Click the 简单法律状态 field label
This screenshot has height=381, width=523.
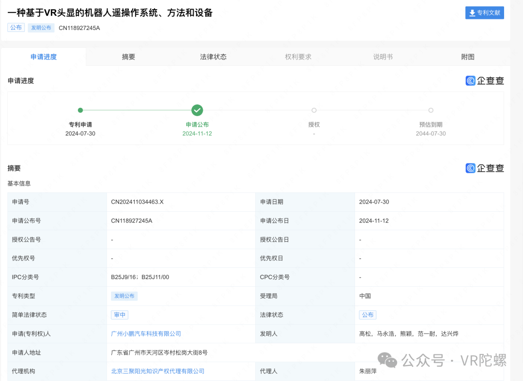(x=30, y=315)
